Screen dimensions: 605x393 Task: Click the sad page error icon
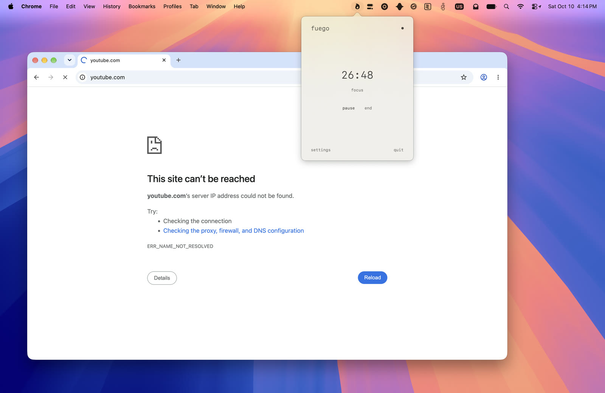[x=154, y=145]
